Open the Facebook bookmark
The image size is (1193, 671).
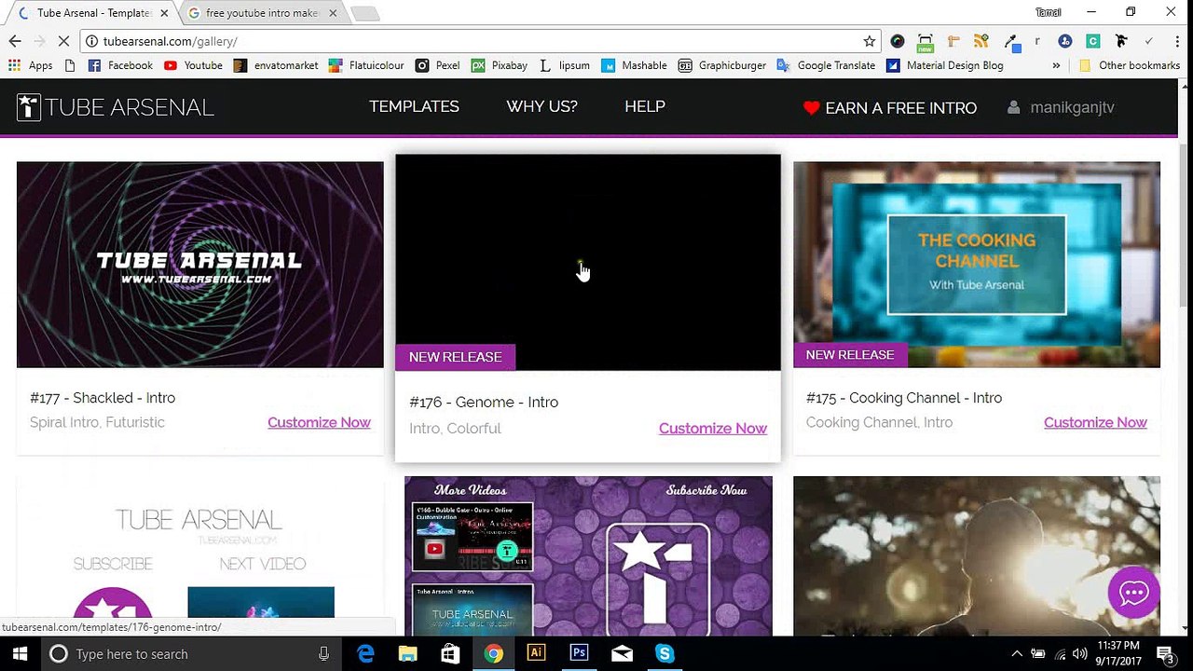coord(120,65)
